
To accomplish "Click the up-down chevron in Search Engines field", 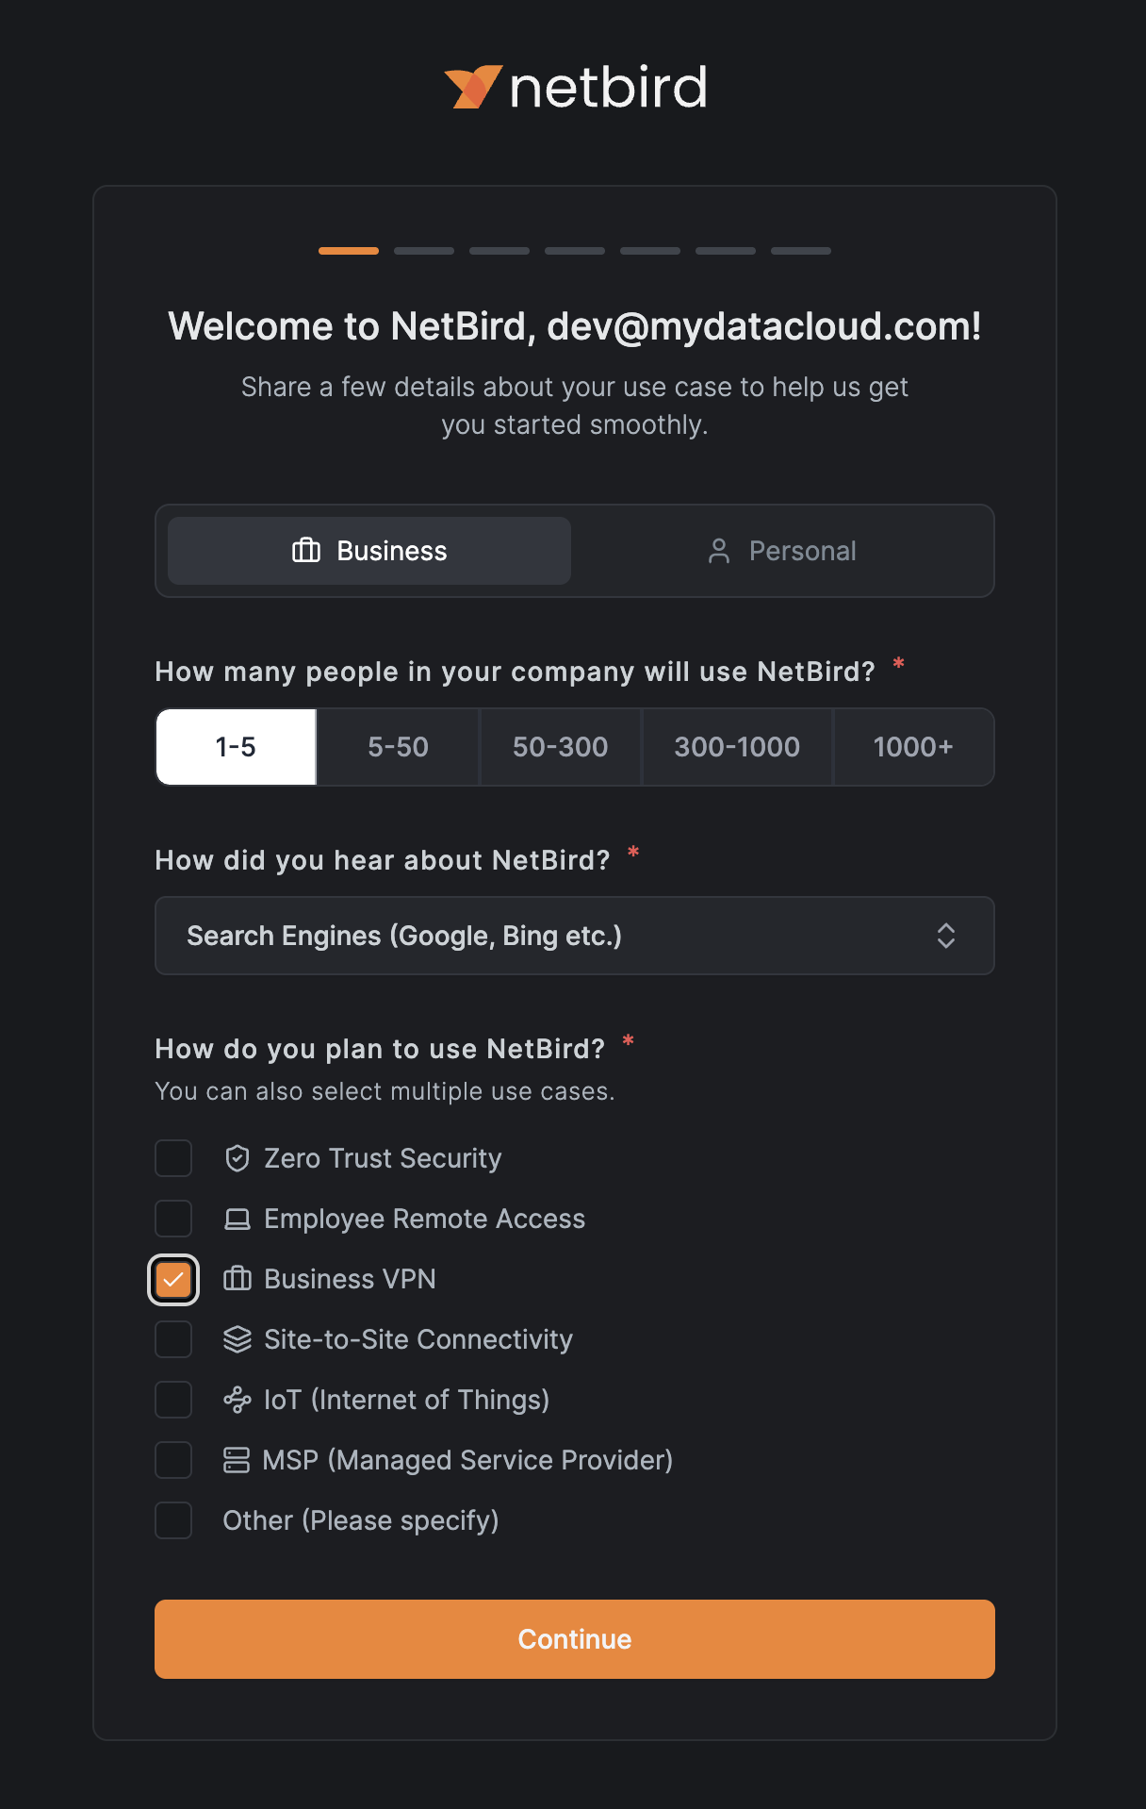I will [946, 936].
